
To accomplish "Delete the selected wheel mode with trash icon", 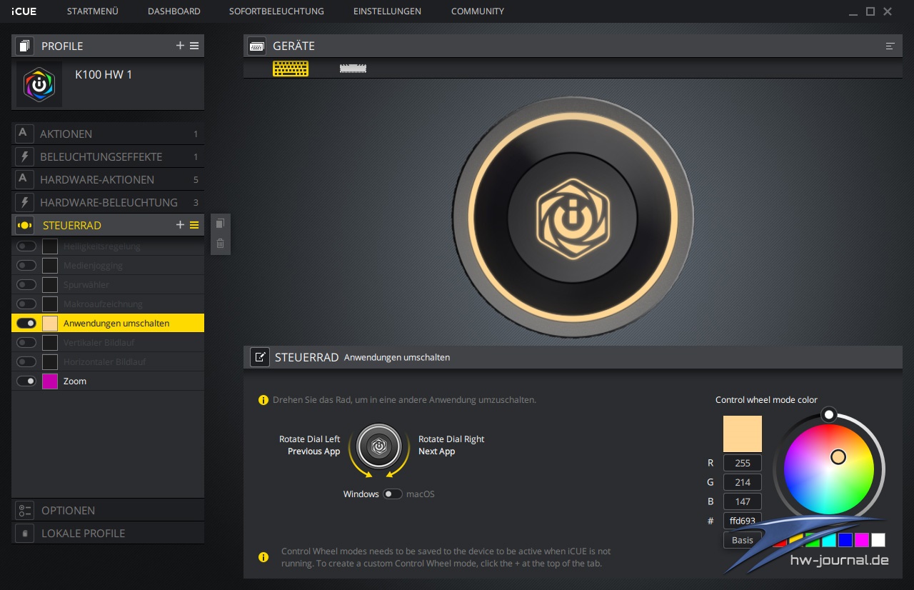I will click(x=220, y=244).
